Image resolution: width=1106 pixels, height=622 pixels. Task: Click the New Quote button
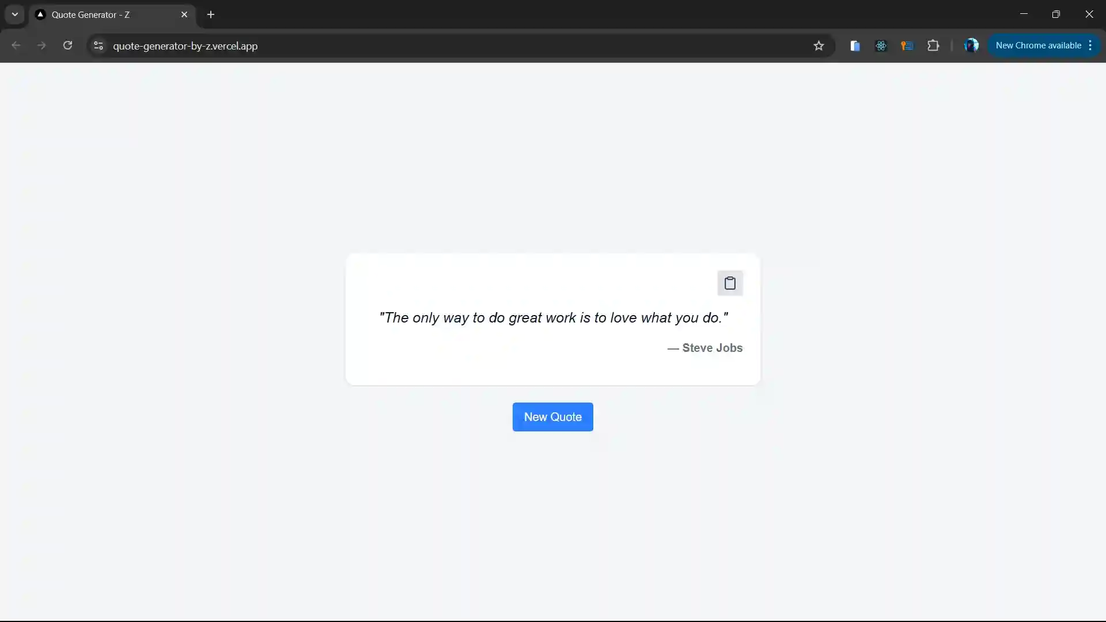(552, 416)
